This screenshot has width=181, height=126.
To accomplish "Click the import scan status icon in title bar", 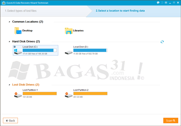I will [x=162, y=3].
